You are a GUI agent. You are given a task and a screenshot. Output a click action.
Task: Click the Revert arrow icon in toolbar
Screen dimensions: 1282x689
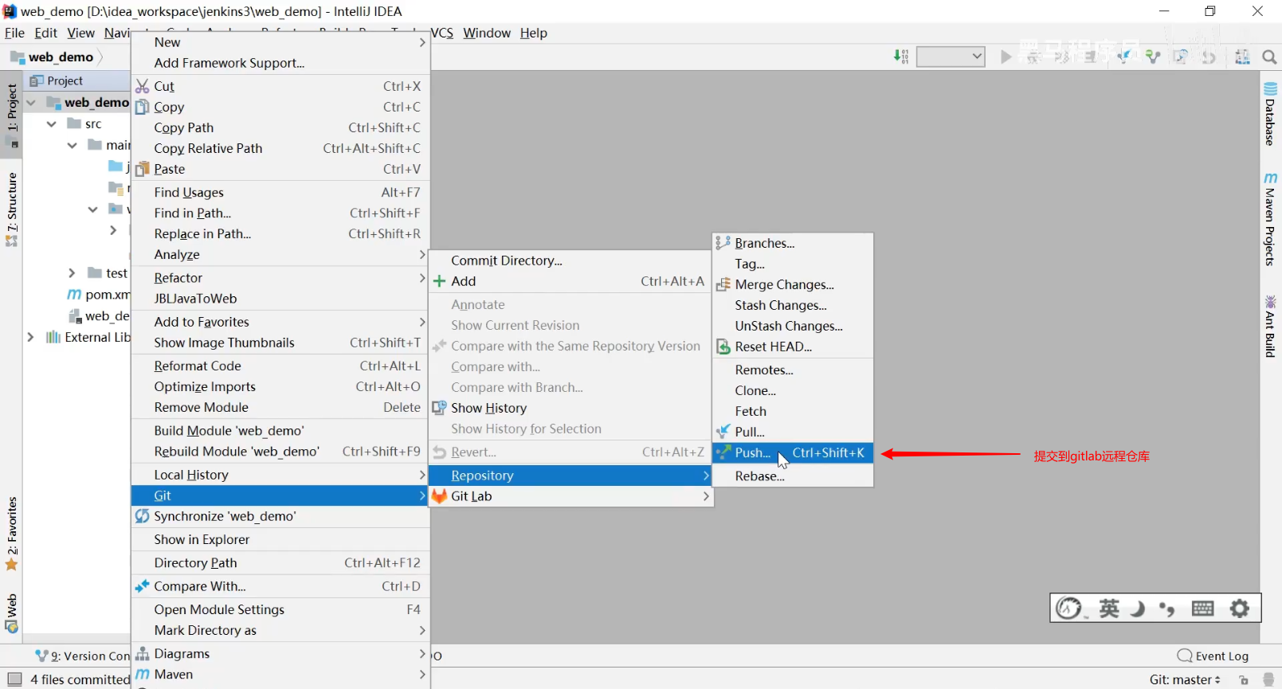1209,57
